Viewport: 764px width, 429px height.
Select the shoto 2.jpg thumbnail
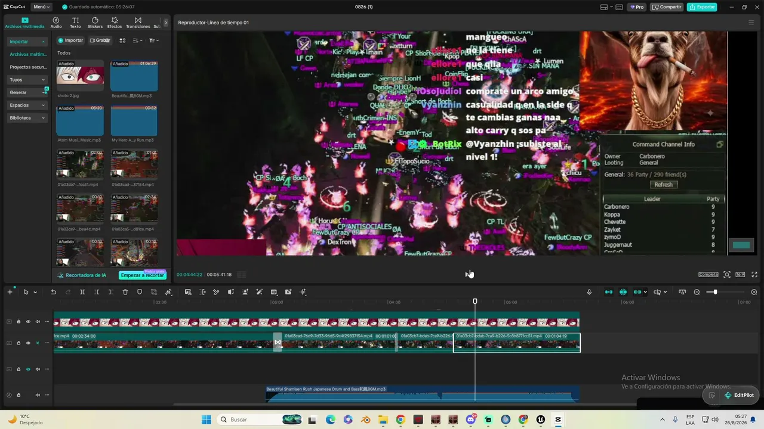click(x=80, y=76)
